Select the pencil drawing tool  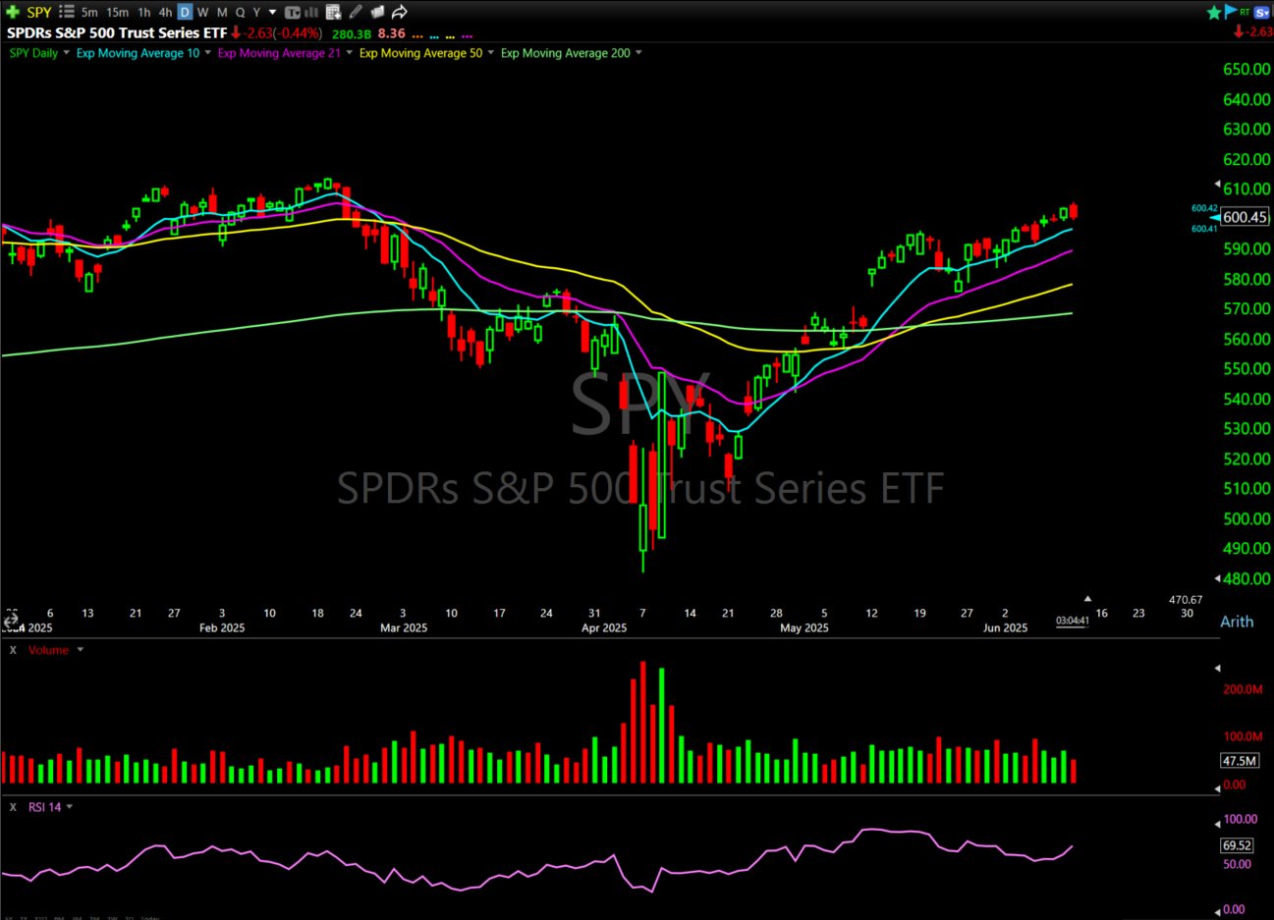click(356, 12)
